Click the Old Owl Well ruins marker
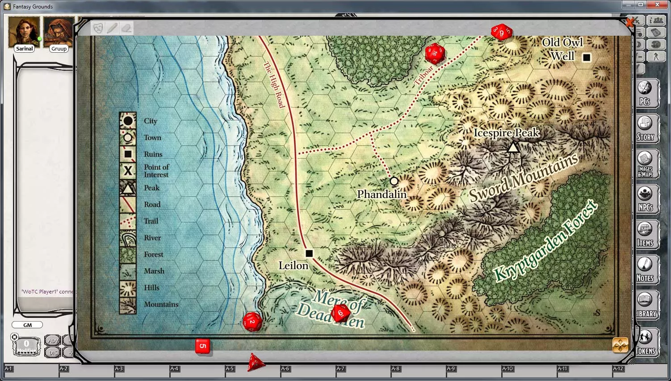Viewport: 671px width, 381px height. [x=587, y=57]
